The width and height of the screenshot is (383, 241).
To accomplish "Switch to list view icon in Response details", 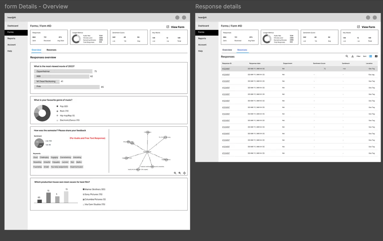I will pyautogui.click(x=371, y=56).
